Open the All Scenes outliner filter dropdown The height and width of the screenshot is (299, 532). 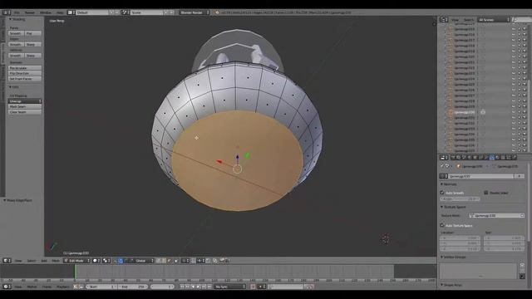click(x=494, y=20)
